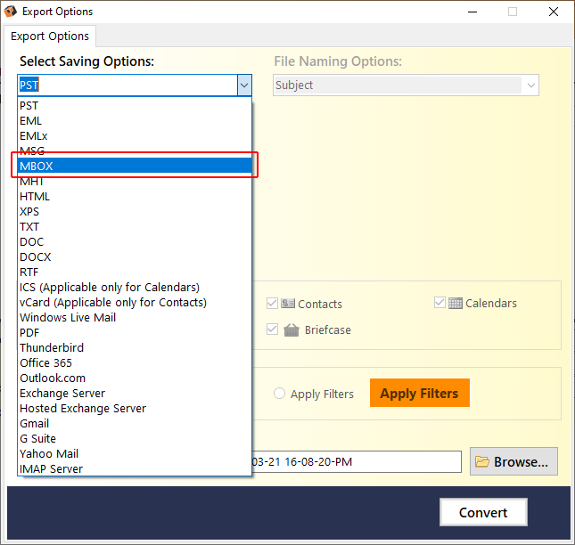Viewport: 575px width, 545px height.
Task: Uncheck the Briefcase checkbox
Action: pos(272,329)
